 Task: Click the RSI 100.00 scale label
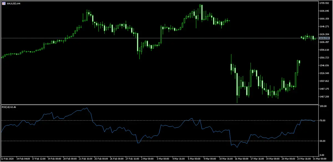click(x=323, y=106)
